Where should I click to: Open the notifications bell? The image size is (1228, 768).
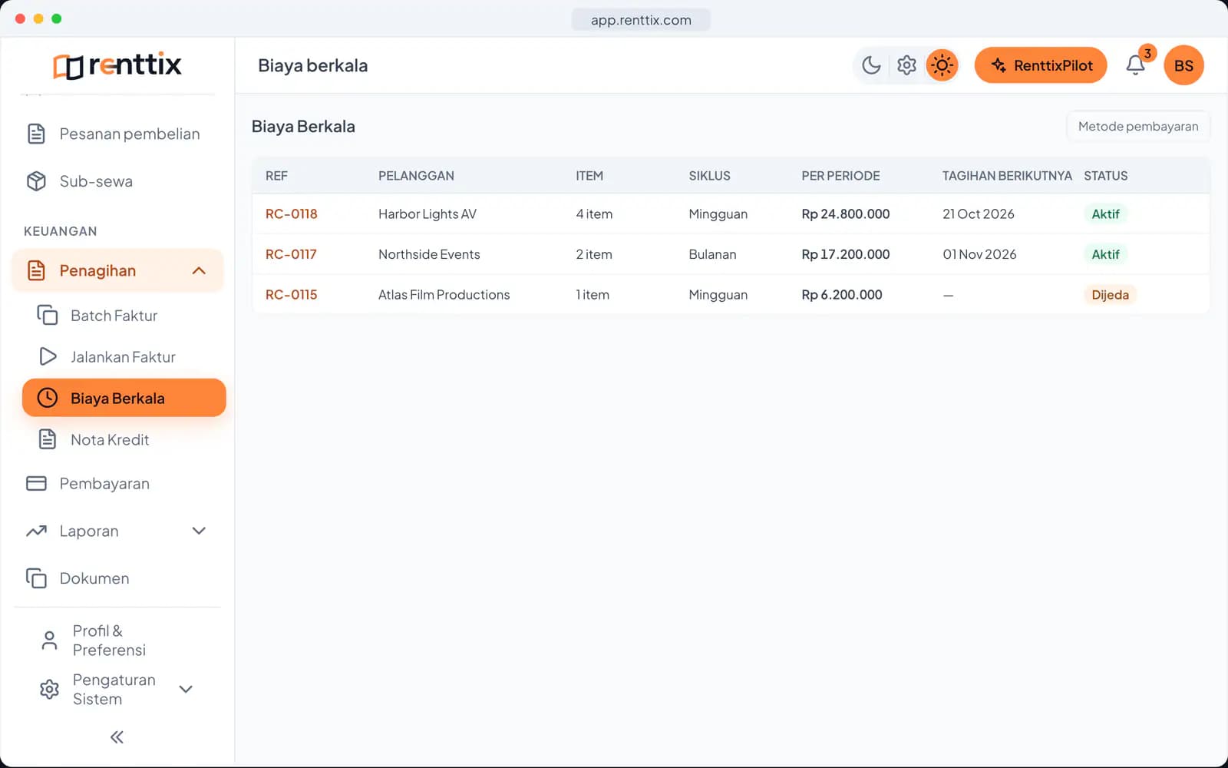click(1136, 65)
